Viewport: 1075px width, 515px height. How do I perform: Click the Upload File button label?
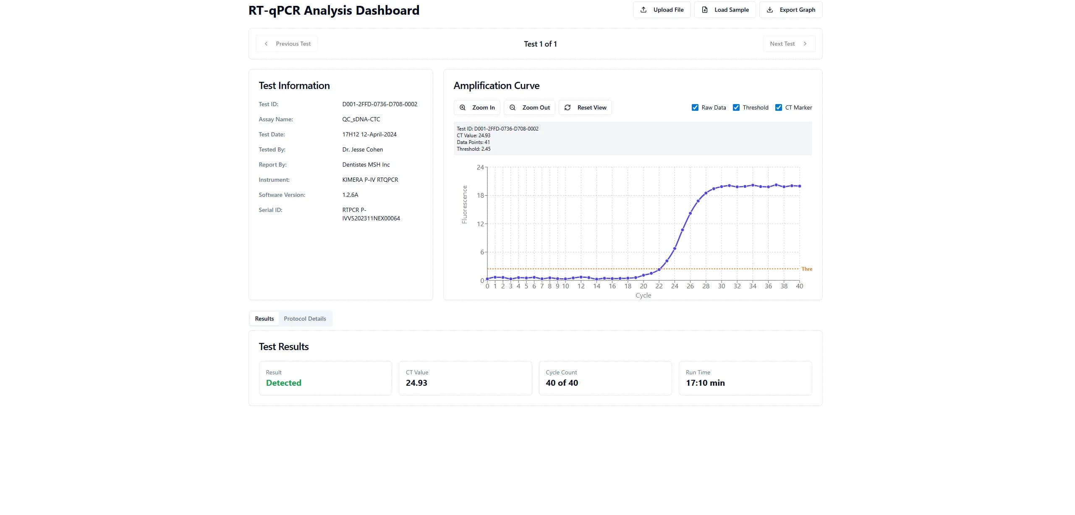668,10
